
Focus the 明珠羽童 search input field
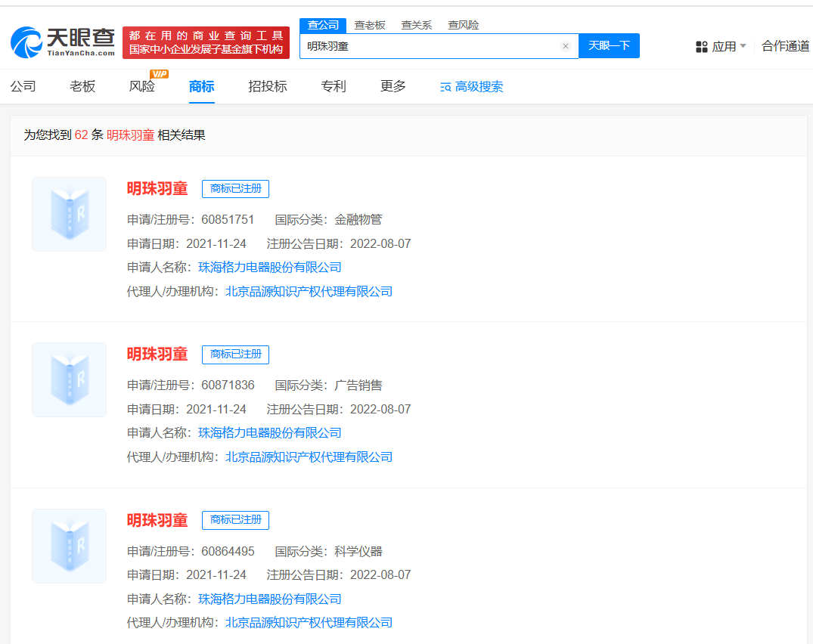pyautogui.click(x=431, y=46)
